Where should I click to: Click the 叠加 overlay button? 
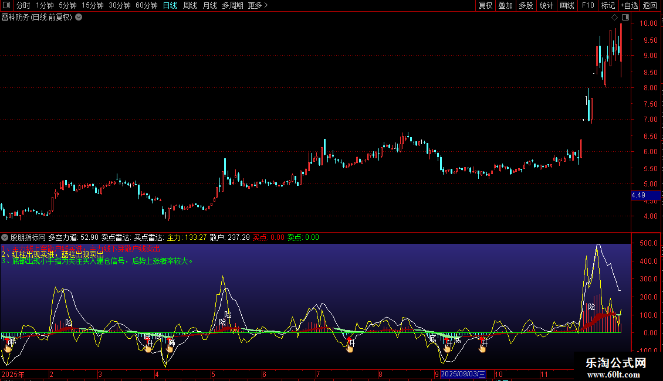[x=506, y=5]
